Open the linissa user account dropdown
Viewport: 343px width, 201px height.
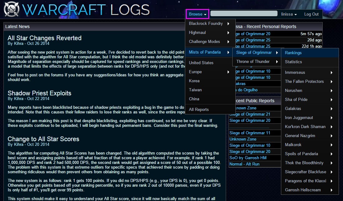point(289,14)
